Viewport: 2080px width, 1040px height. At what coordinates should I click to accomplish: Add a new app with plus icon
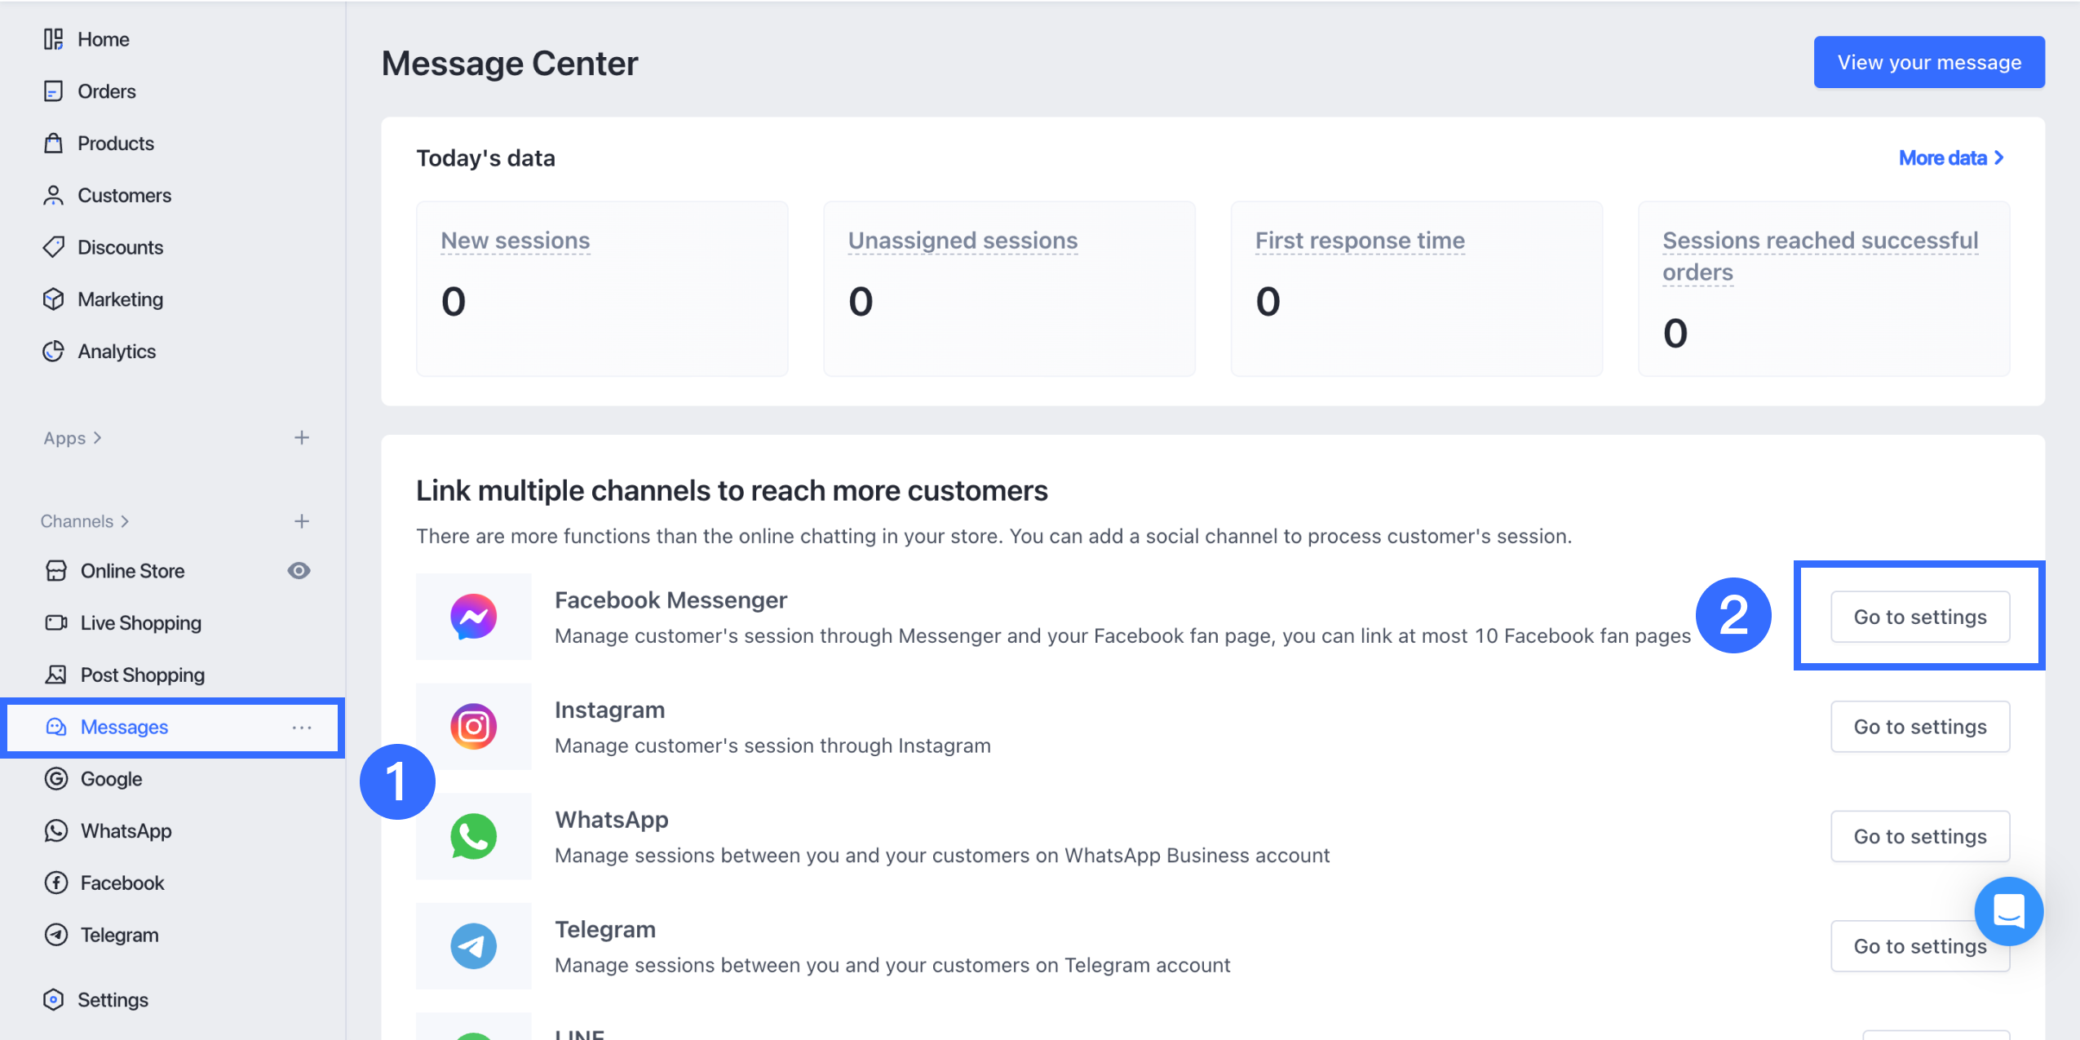click(302, 438)
